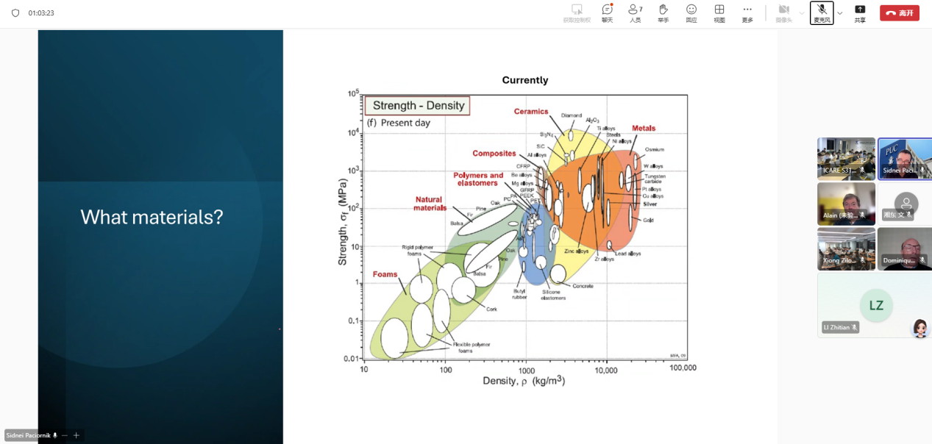Expand the microphone options dropdown arrow
This screenshot has width=932, height=444.
pyautogui.click(x=840, y=13)
